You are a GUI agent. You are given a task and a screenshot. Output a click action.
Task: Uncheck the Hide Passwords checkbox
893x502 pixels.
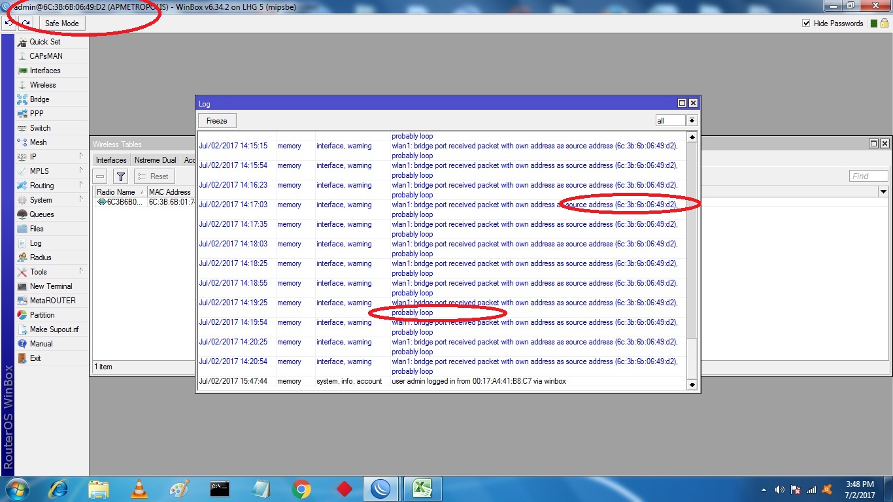pos(807,23)
